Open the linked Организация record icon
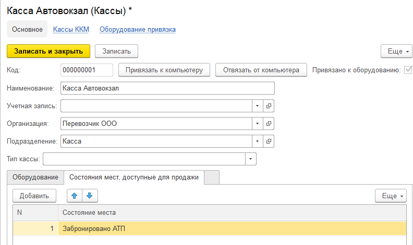This screenshot has width=413, height=245. [269, 124]
